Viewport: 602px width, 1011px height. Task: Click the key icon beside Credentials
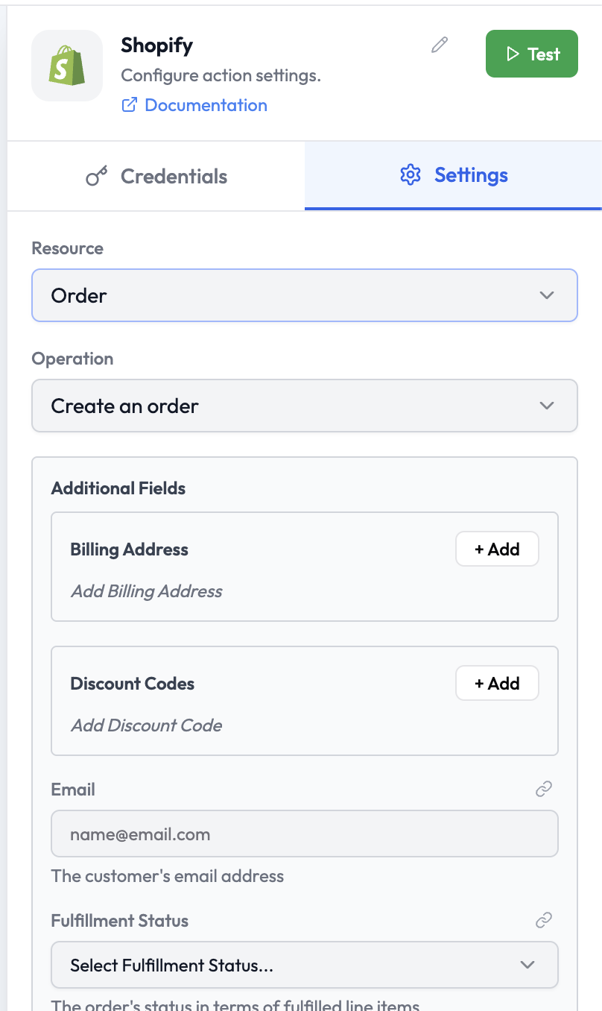point(97,176)
